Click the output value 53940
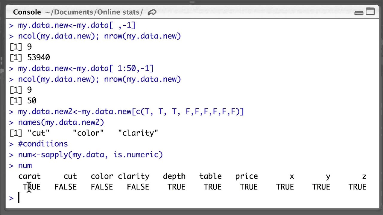The height and width of the screenshot is (215, 383). [x=39, y=57]
